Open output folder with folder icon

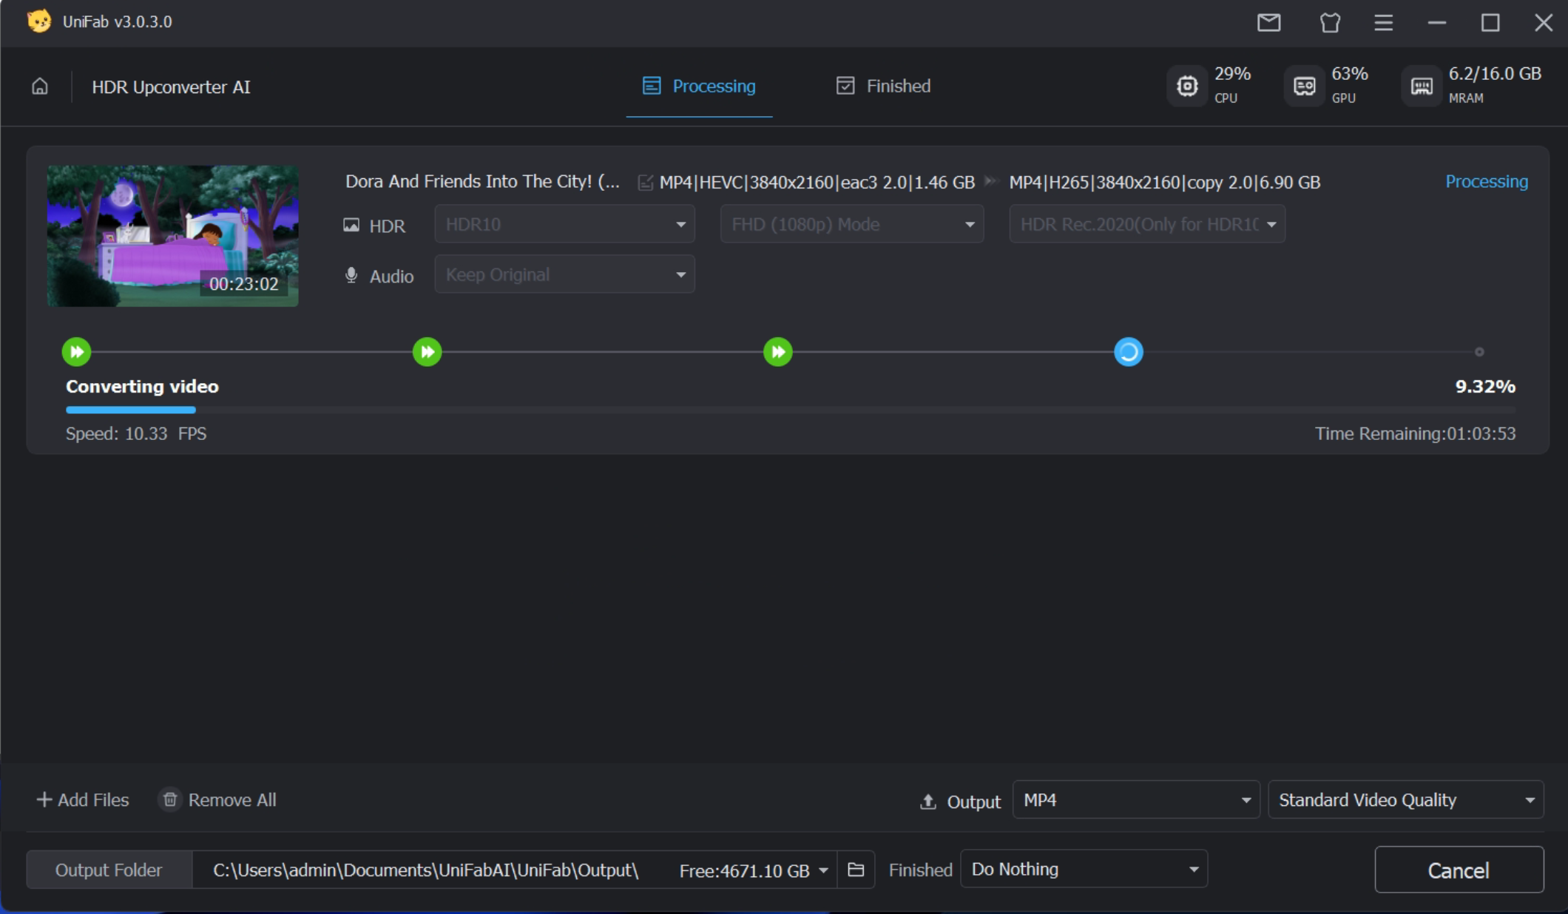[856, 870]
